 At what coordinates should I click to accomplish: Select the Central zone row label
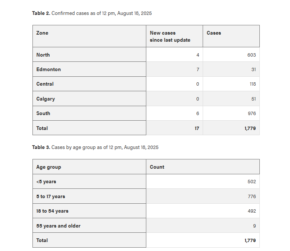coord(45,84)
